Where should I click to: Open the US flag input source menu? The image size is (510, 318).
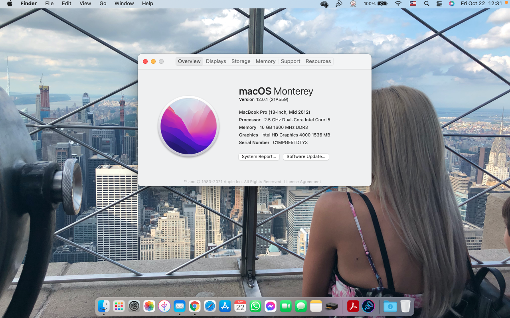click(x=413, y=4)
